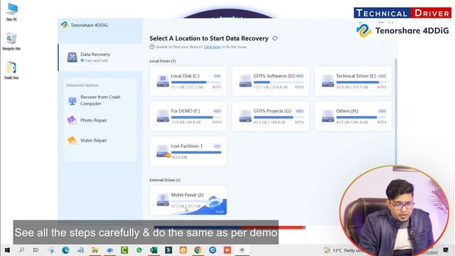Image resolution: width=455 pixels, height=256 pixels.
Task: Click the 'External Drives (1)' heading
Action: [x=165, y=180]
